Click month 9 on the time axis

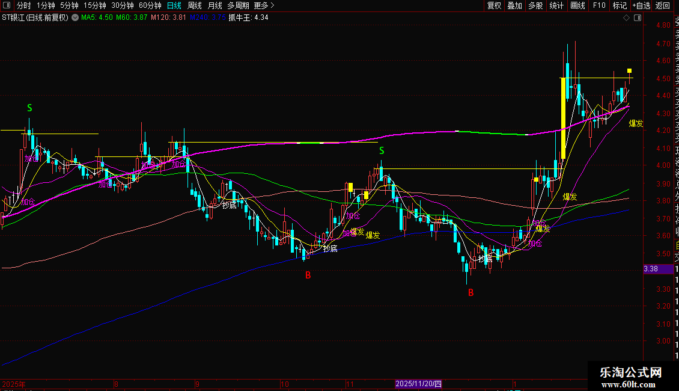pyautogui.click(x=197, y=384)
